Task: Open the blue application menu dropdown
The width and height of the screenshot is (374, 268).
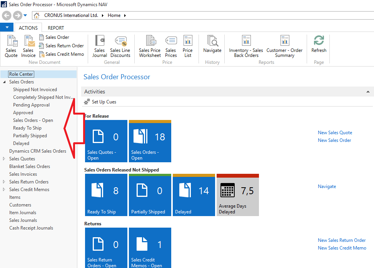Action: coord(7,28)
